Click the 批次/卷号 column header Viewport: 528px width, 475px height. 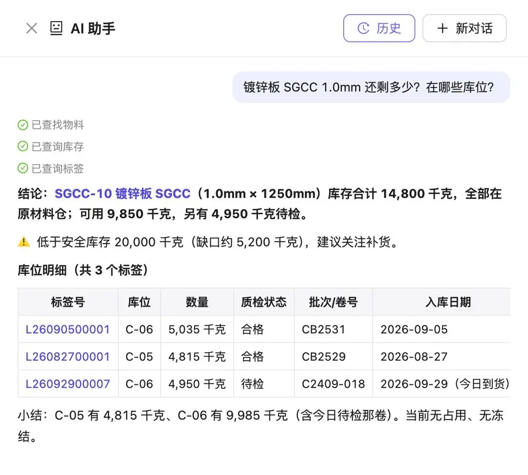tap(333, 302)
